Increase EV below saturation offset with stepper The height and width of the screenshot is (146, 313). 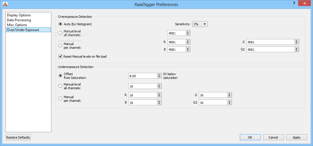159,75
